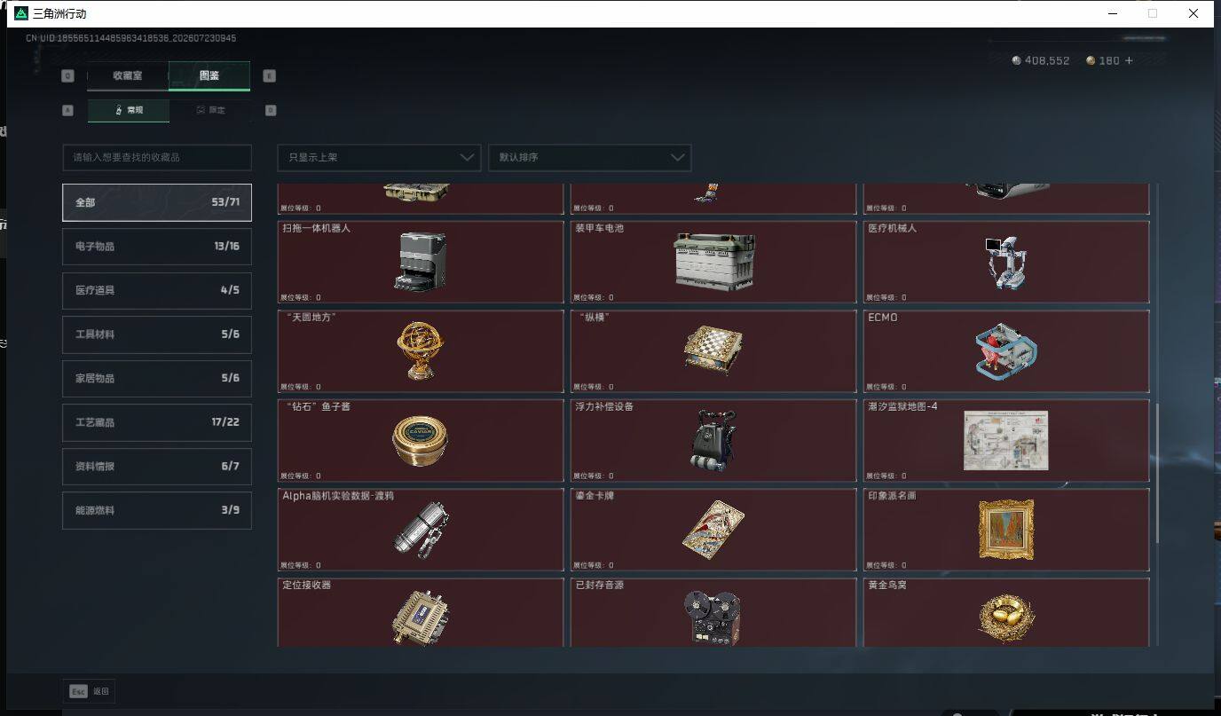Open the 已封存音源 tape recorder item

coord(713,612)
